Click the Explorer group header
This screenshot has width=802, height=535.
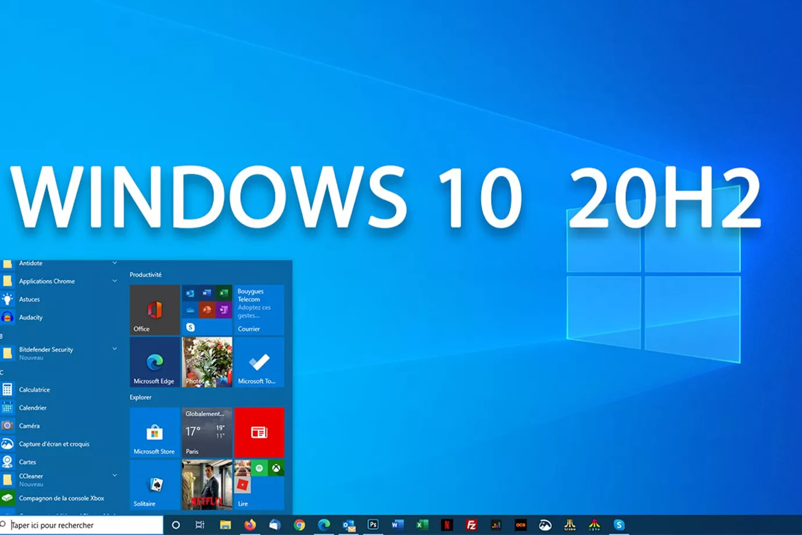click(x=141, y=397)
